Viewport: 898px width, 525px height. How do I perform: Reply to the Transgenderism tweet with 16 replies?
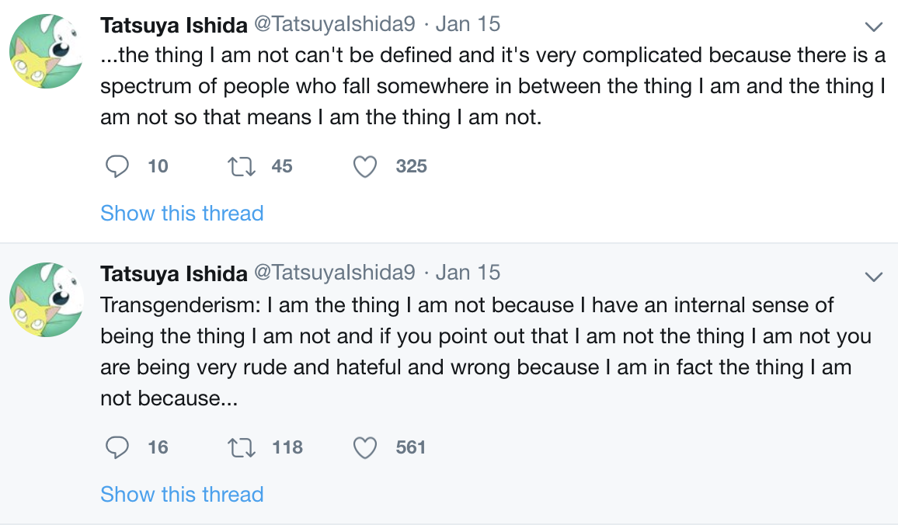point(117,447)
